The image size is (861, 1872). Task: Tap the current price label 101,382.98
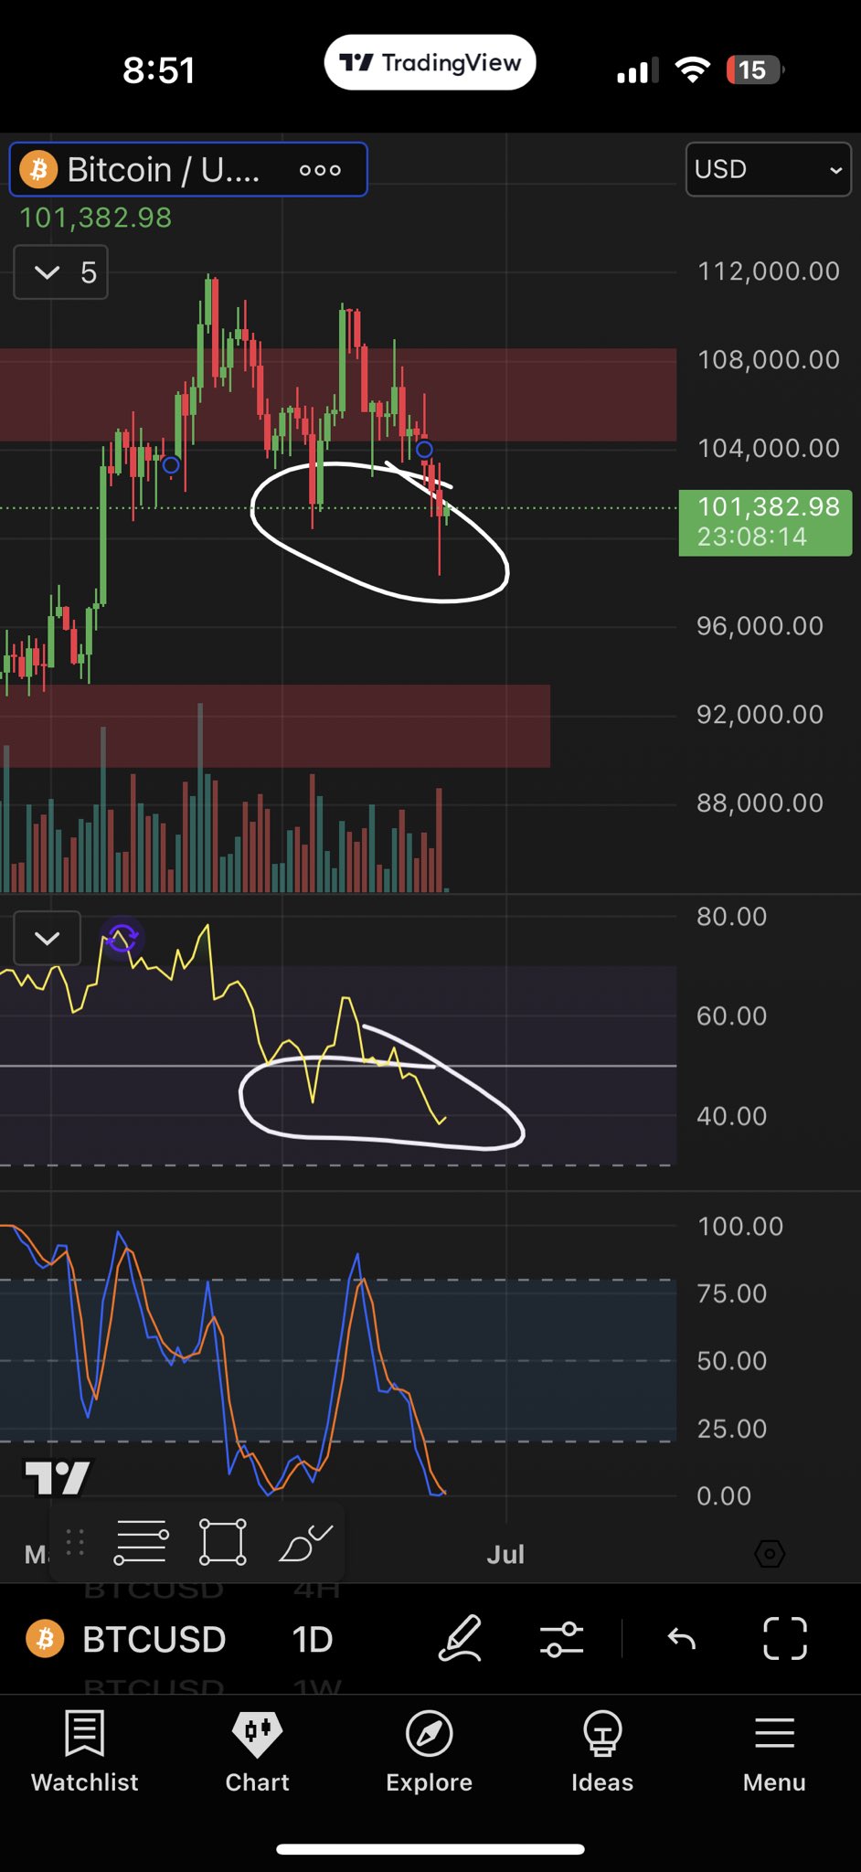pyautogui.click(x=766, y=522)
